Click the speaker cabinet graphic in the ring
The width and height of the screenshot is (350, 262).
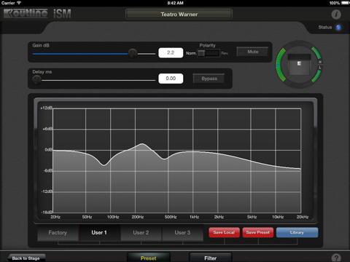tap(299, 64)
